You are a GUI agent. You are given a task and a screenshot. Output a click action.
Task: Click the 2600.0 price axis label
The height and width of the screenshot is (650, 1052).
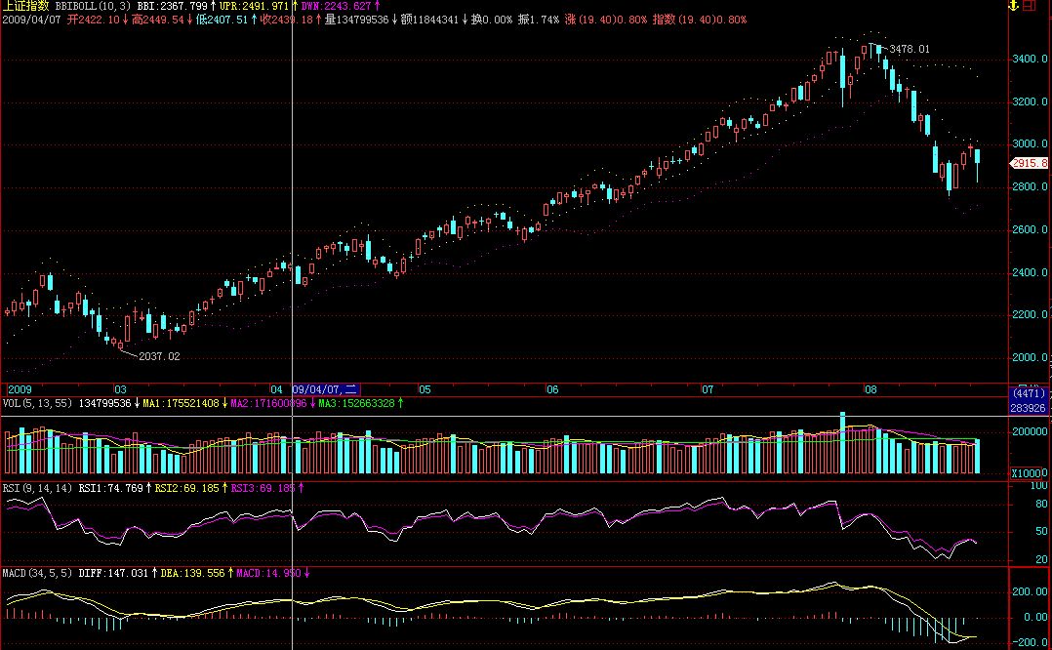coord(1030,229)
